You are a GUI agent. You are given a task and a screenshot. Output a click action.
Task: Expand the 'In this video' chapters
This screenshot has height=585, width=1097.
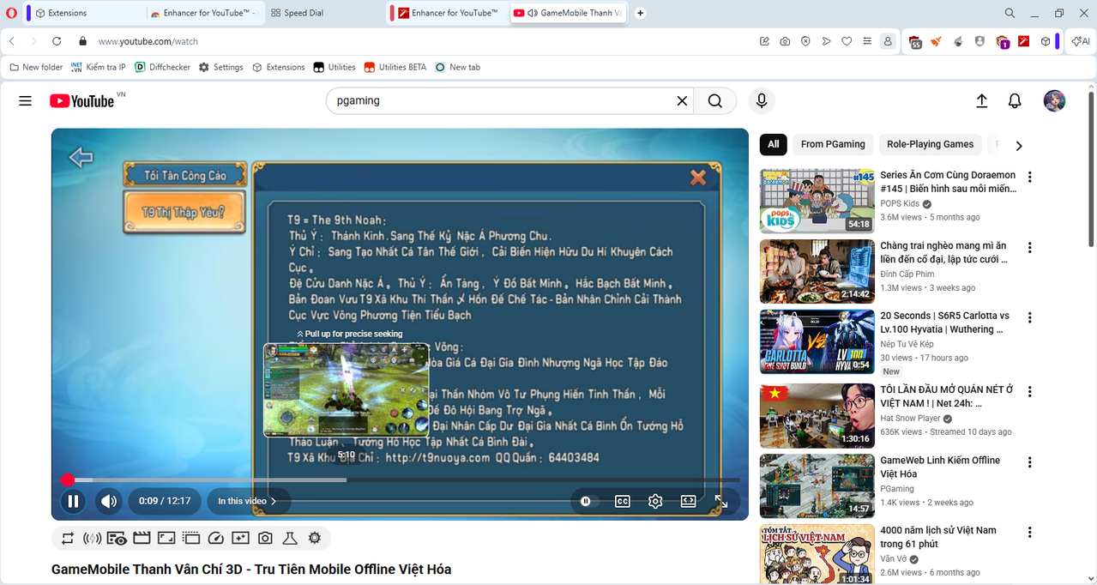point(247,501)
